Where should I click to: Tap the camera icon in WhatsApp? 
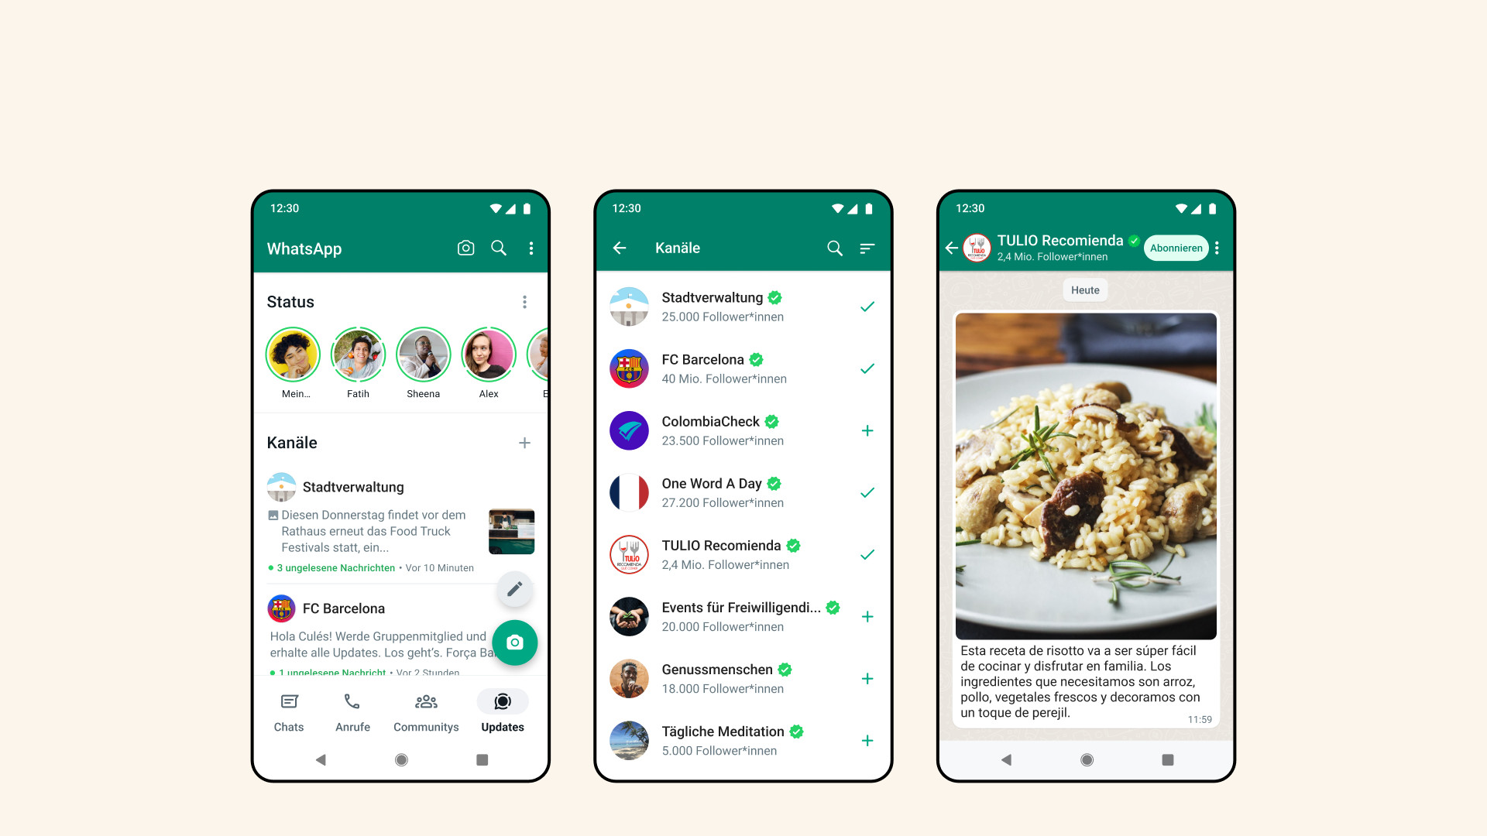click(465, 248)
